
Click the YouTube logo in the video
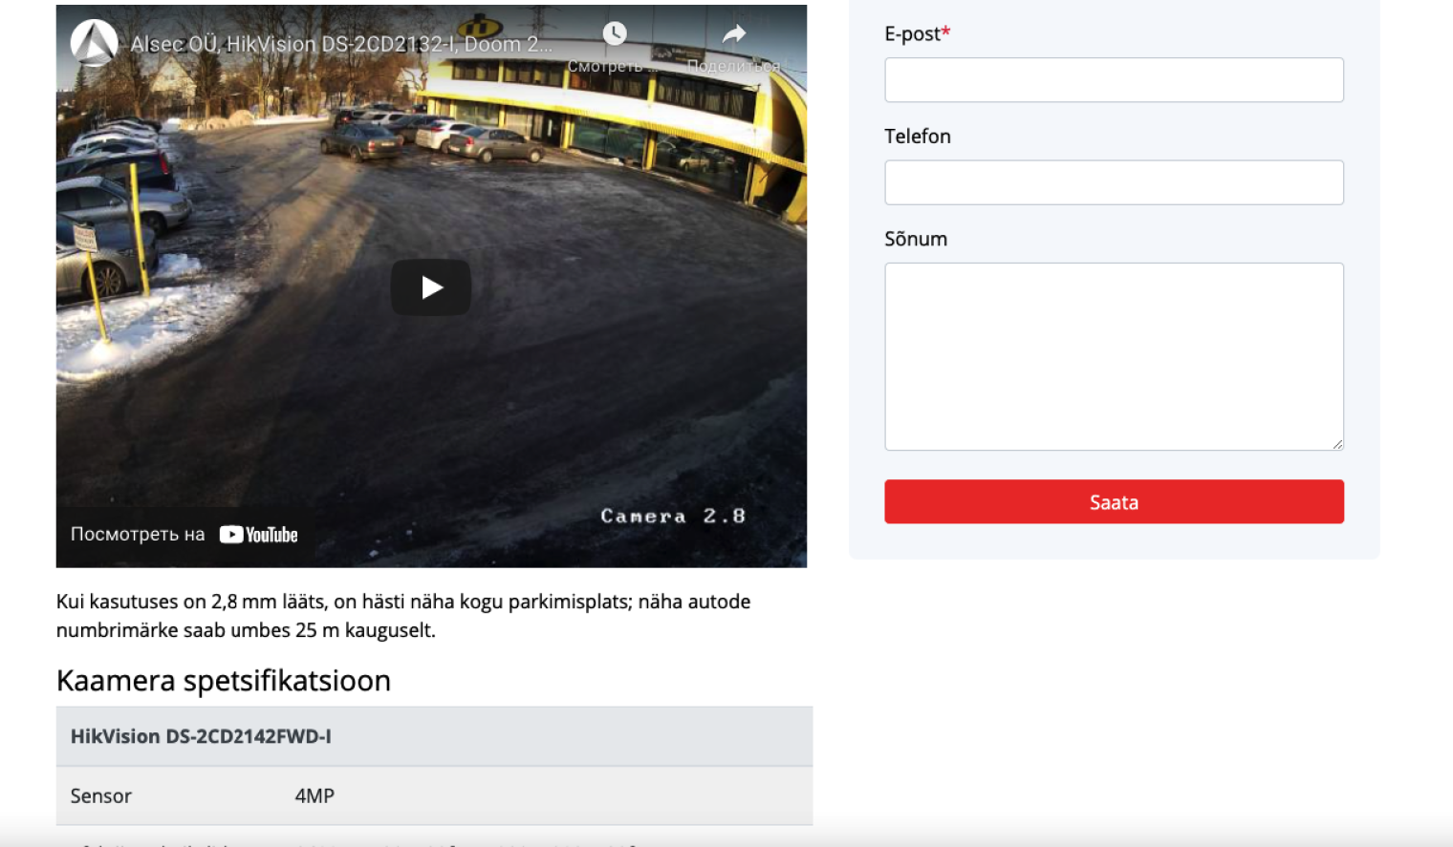tap(259, 535)
